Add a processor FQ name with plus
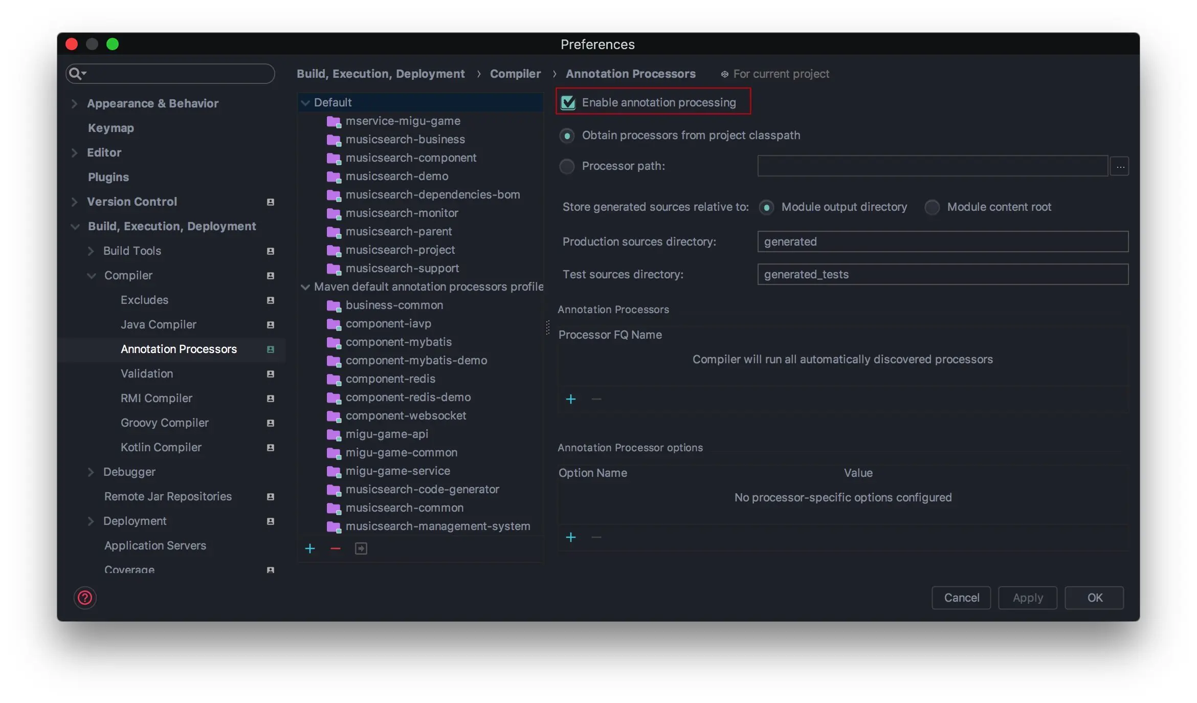Viewport: 1197px width, 703px height. coord(571,399)
